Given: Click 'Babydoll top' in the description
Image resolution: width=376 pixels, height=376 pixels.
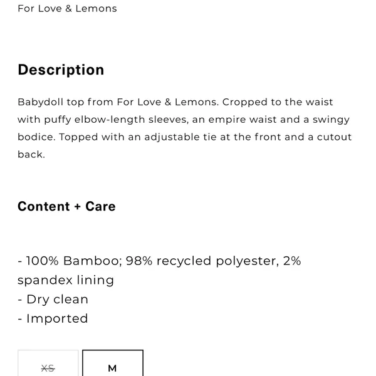Looking at the screenshot, I should (50, 102).
